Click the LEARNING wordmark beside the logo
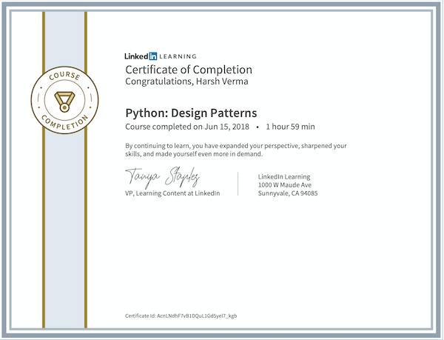Image resolution: width=444 pixels, height=340 pixels. pos(178,56)
